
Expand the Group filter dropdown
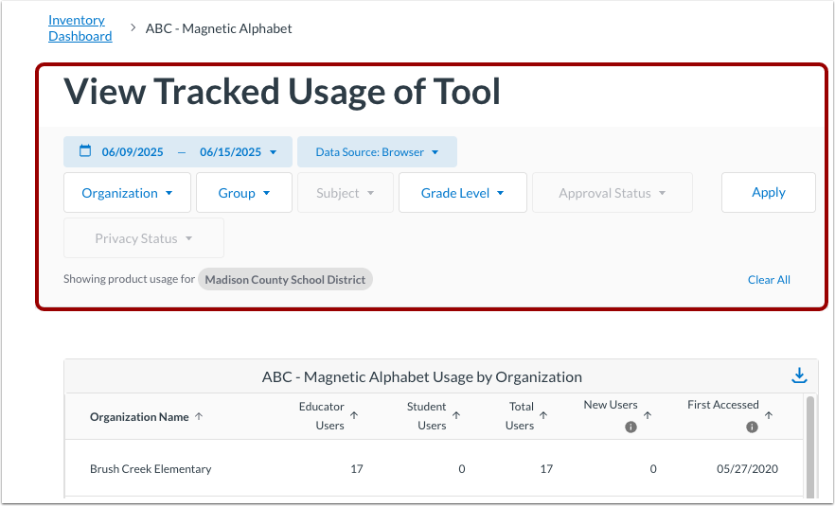pos(244,193)
